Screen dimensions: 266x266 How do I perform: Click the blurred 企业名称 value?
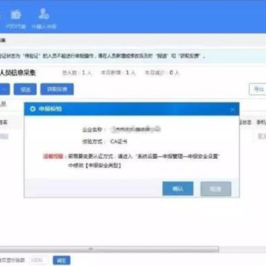pyautogui.click(x=135, y=129)
